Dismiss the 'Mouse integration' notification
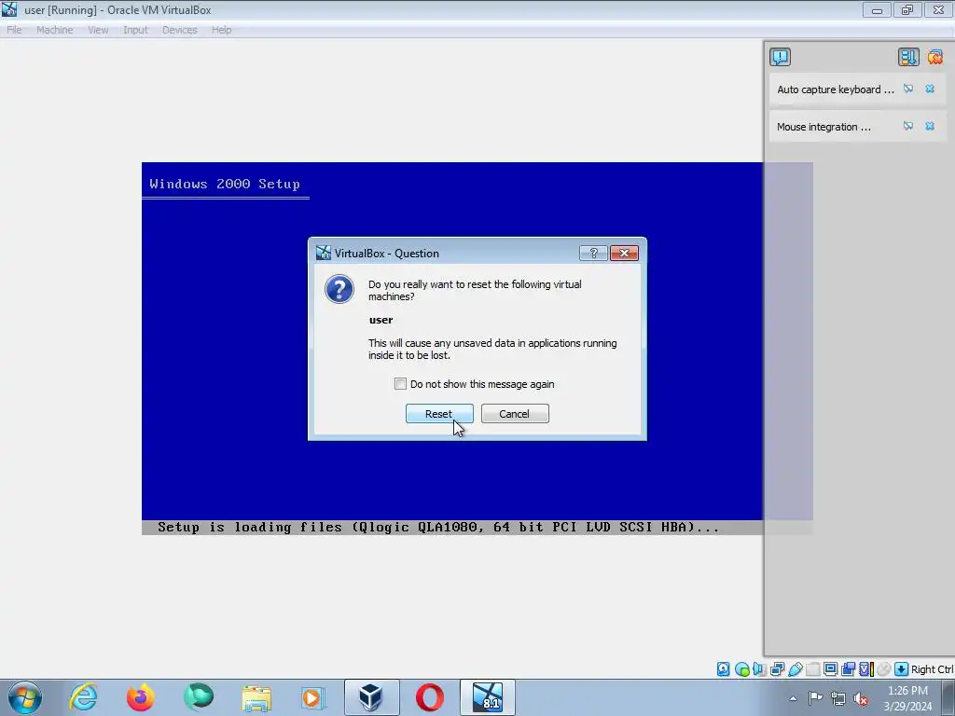955x716 pixels. [x=930, y=126]
